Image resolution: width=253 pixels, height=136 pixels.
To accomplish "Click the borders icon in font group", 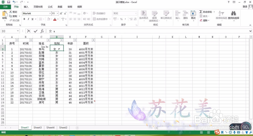I will click(x=40, y=19).
